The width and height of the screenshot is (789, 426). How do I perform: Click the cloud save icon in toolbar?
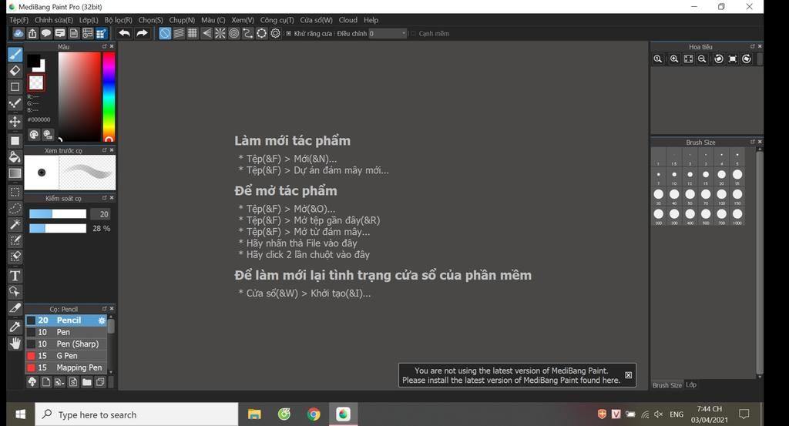pyautogui.click(x=18, y=33)
